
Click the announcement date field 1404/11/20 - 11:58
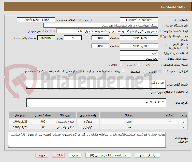(x=36, y=20)
